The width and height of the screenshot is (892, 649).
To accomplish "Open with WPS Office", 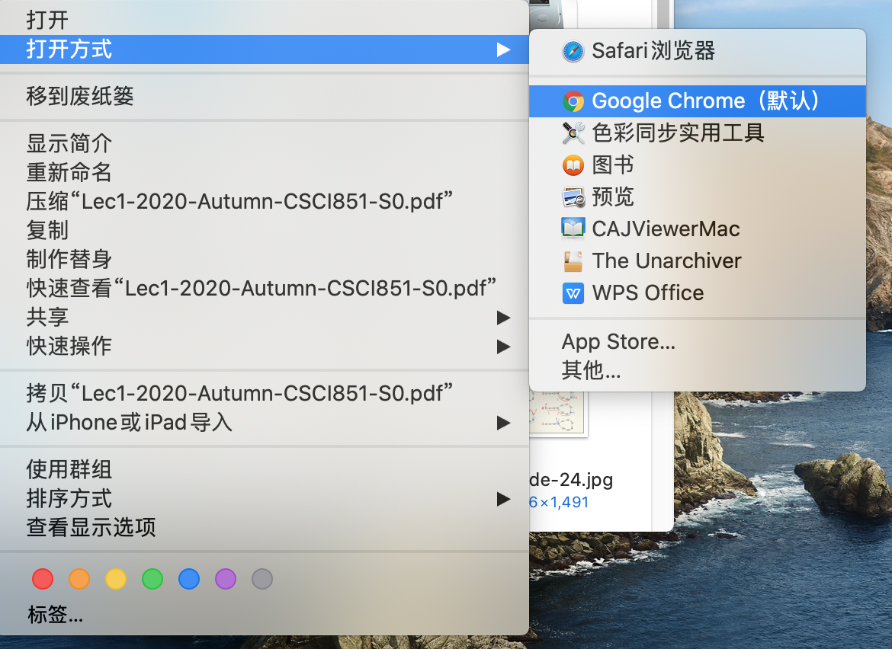I will click(698, 293).
